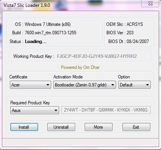This screenshot has width=161, height=150.
Task: Open the Activation Mode Bootloader dropdown
Action: [85, 85]
